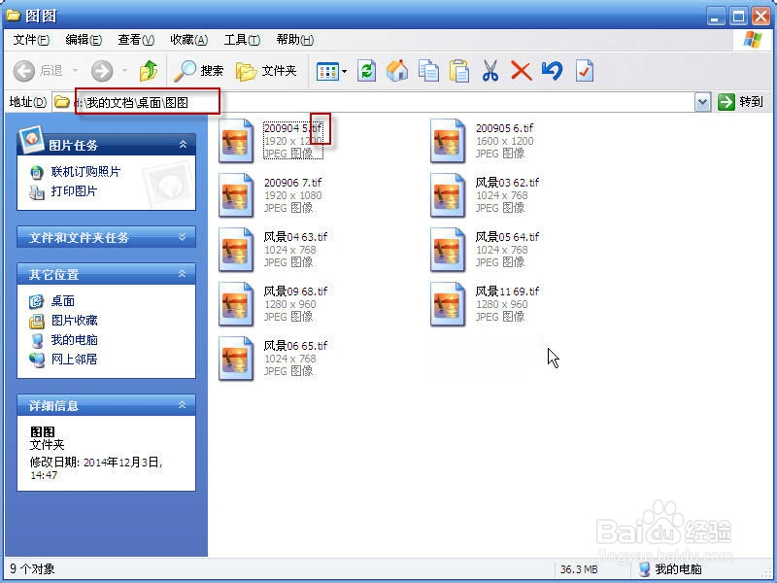The image size is (777, 583).
Task: Click the 联机订购照片 globe icon
Action: click(36, 173)
